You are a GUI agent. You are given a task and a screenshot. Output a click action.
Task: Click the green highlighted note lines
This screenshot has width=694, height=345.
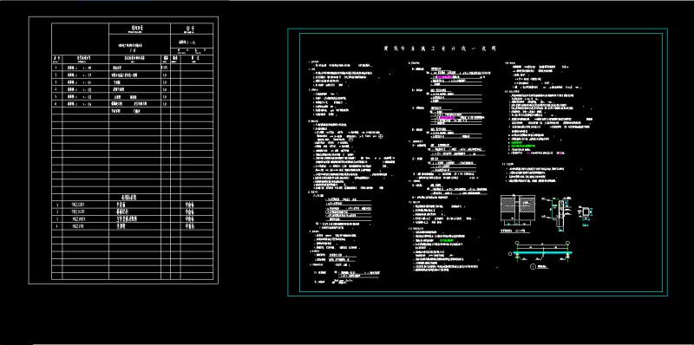[x=524, y=144]
